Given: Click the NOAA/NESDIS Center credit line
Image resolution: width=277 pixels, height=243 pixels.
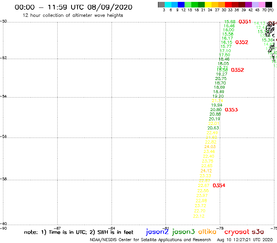Looking at the screenshot, I should 150,240.
